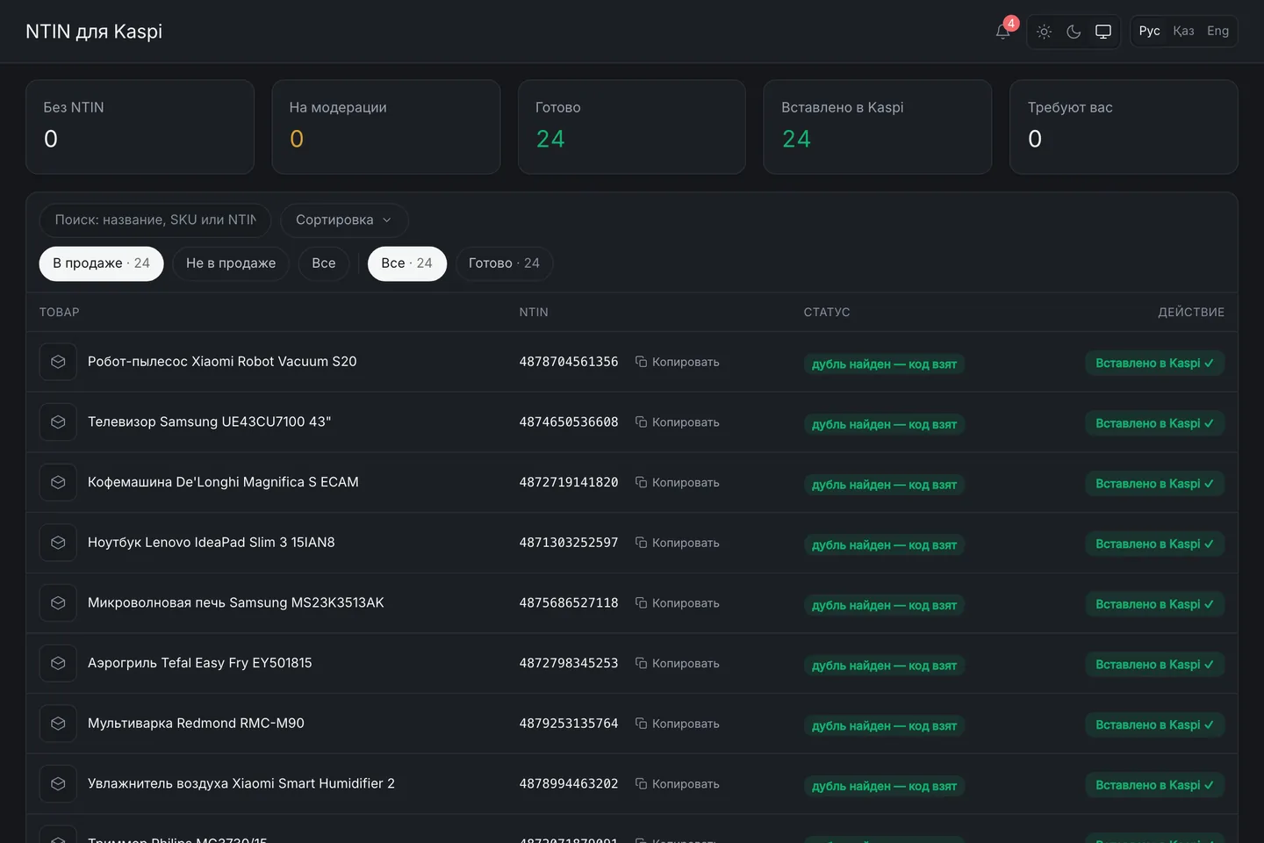Click product icon for Кофемашина De'Longhi
The image size is (1264, 843).
click(x=58, y=482)
